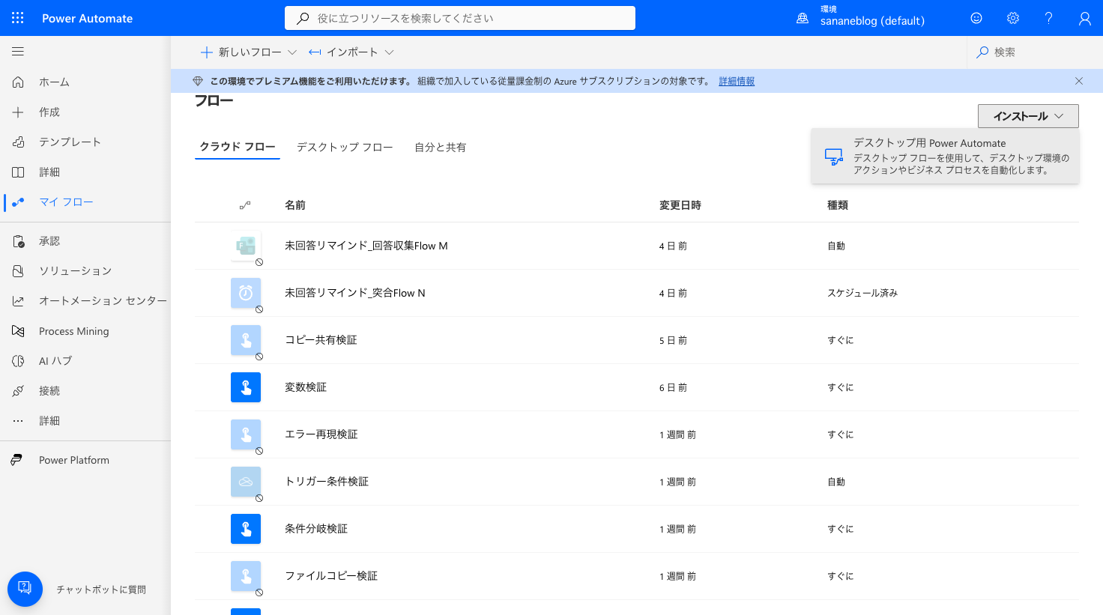This screenshot has width=1103, height=615.
Task: Select オートメーション センター in left navigation
Action: 103,301
